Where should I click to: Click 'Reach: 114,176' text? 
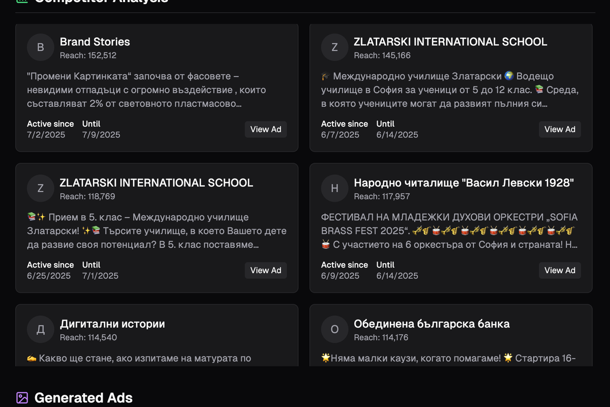click(x=381, y=337)
